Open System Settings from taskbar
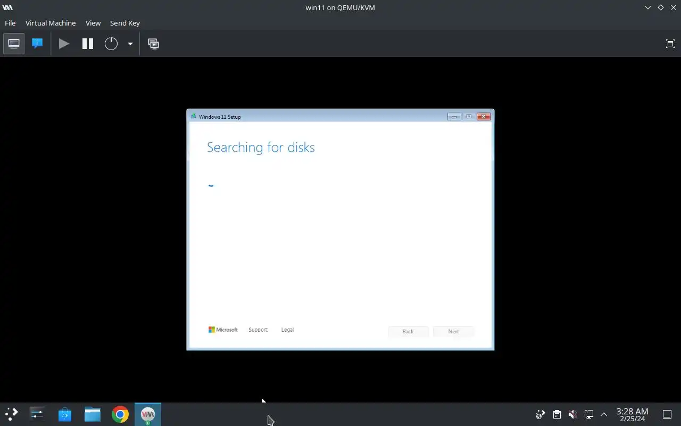Screen dimensions: 681x426 pos(37,414)
